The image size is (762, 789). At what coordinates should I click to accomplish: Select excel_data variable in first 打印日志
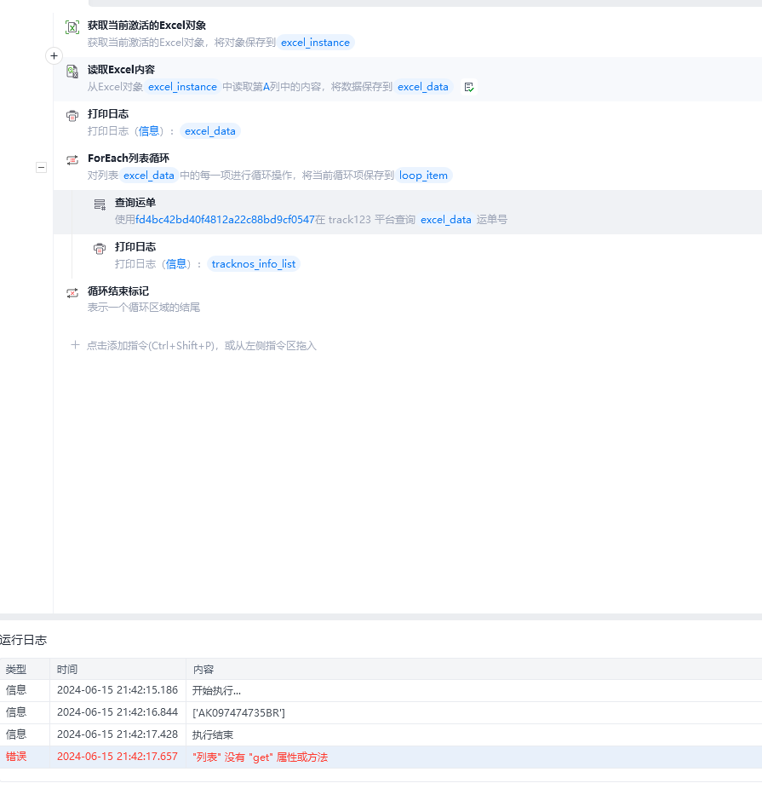(210, 131)
